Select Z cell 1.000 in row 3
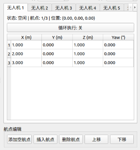Screen dimensions: 140x150 [88, 62]
